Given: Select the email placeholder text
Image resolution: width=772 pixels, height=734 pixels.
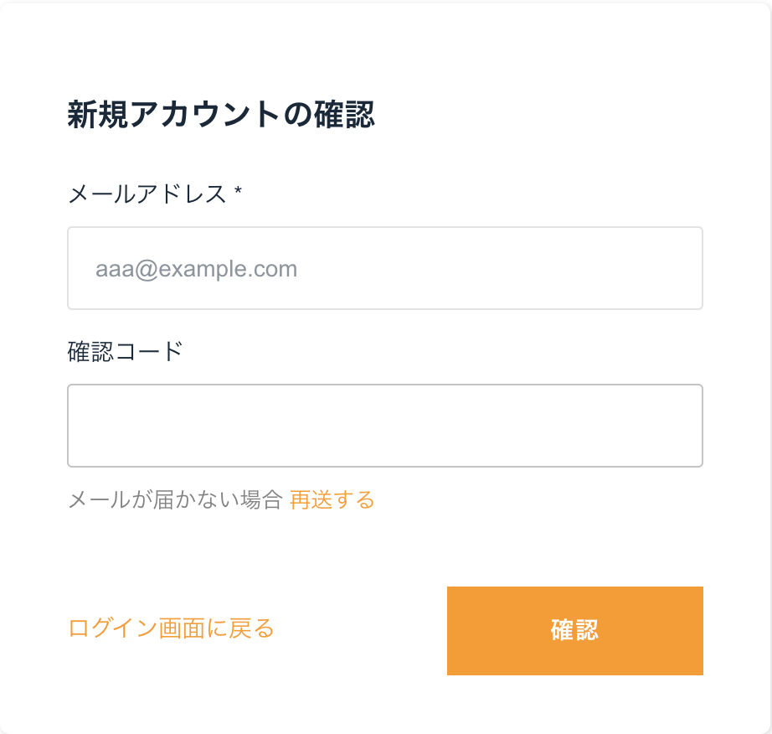Looking at the screenshot, I should click(x=196, y=268).
